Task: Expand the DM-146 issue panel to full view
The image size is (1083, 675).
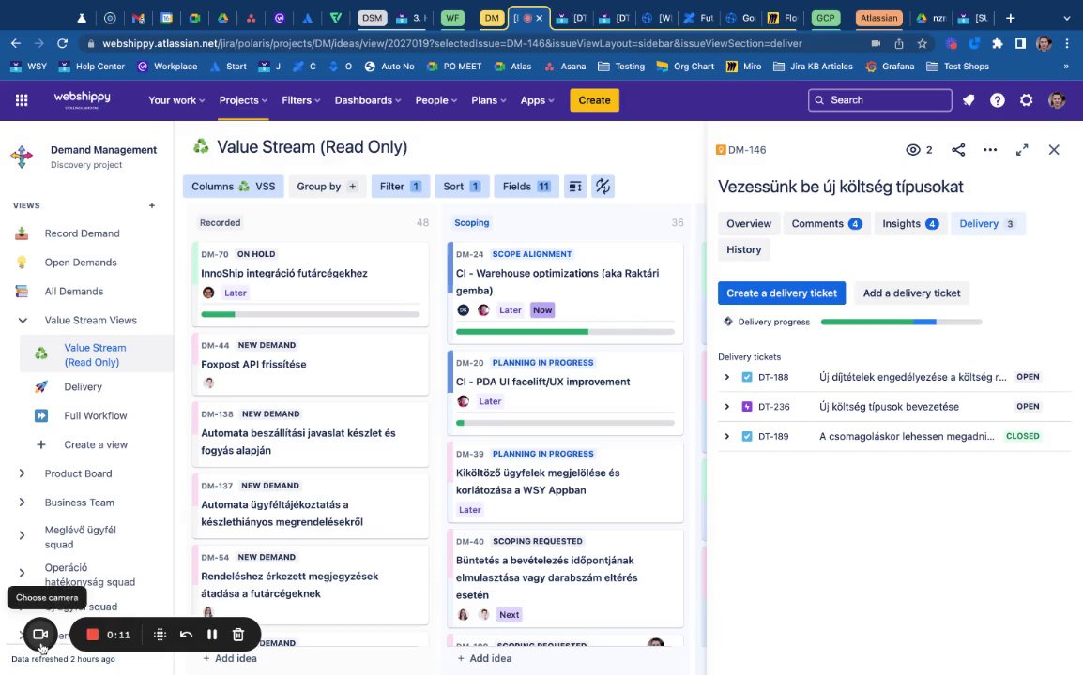Action: click(x=1022, y=150)
